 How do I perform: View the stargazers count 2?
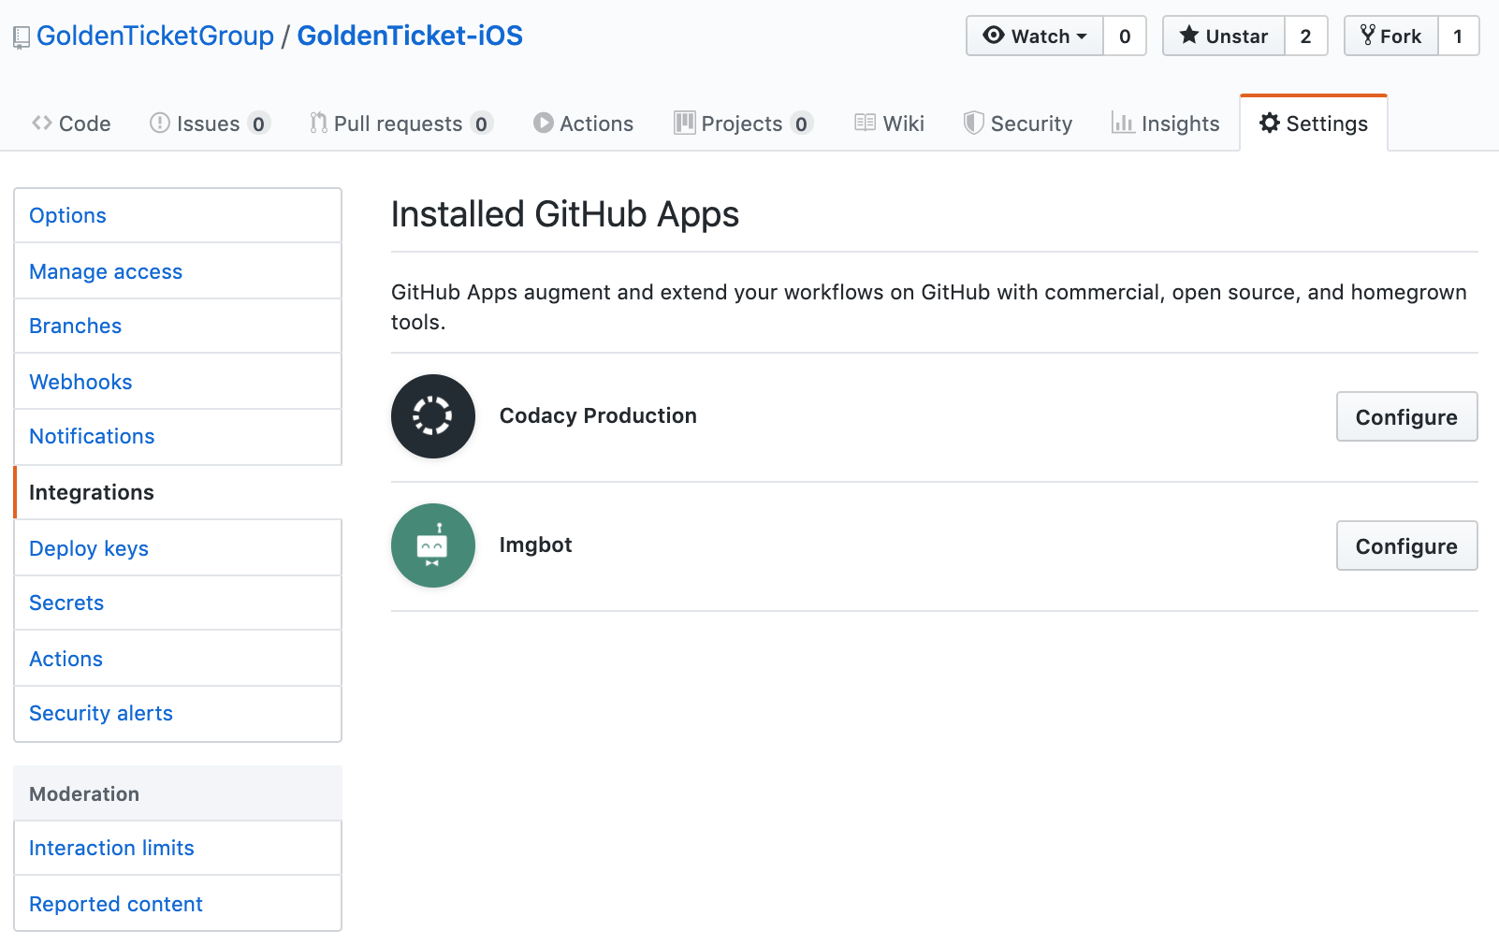(x=1305, y=36)
